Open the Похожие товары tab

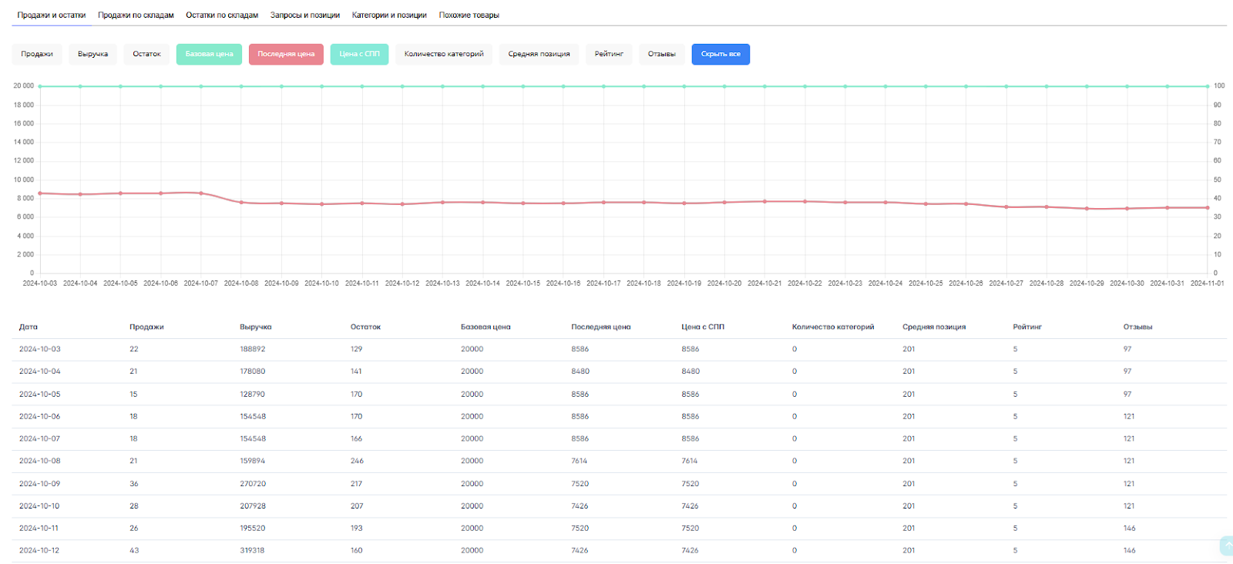point(469,15)
